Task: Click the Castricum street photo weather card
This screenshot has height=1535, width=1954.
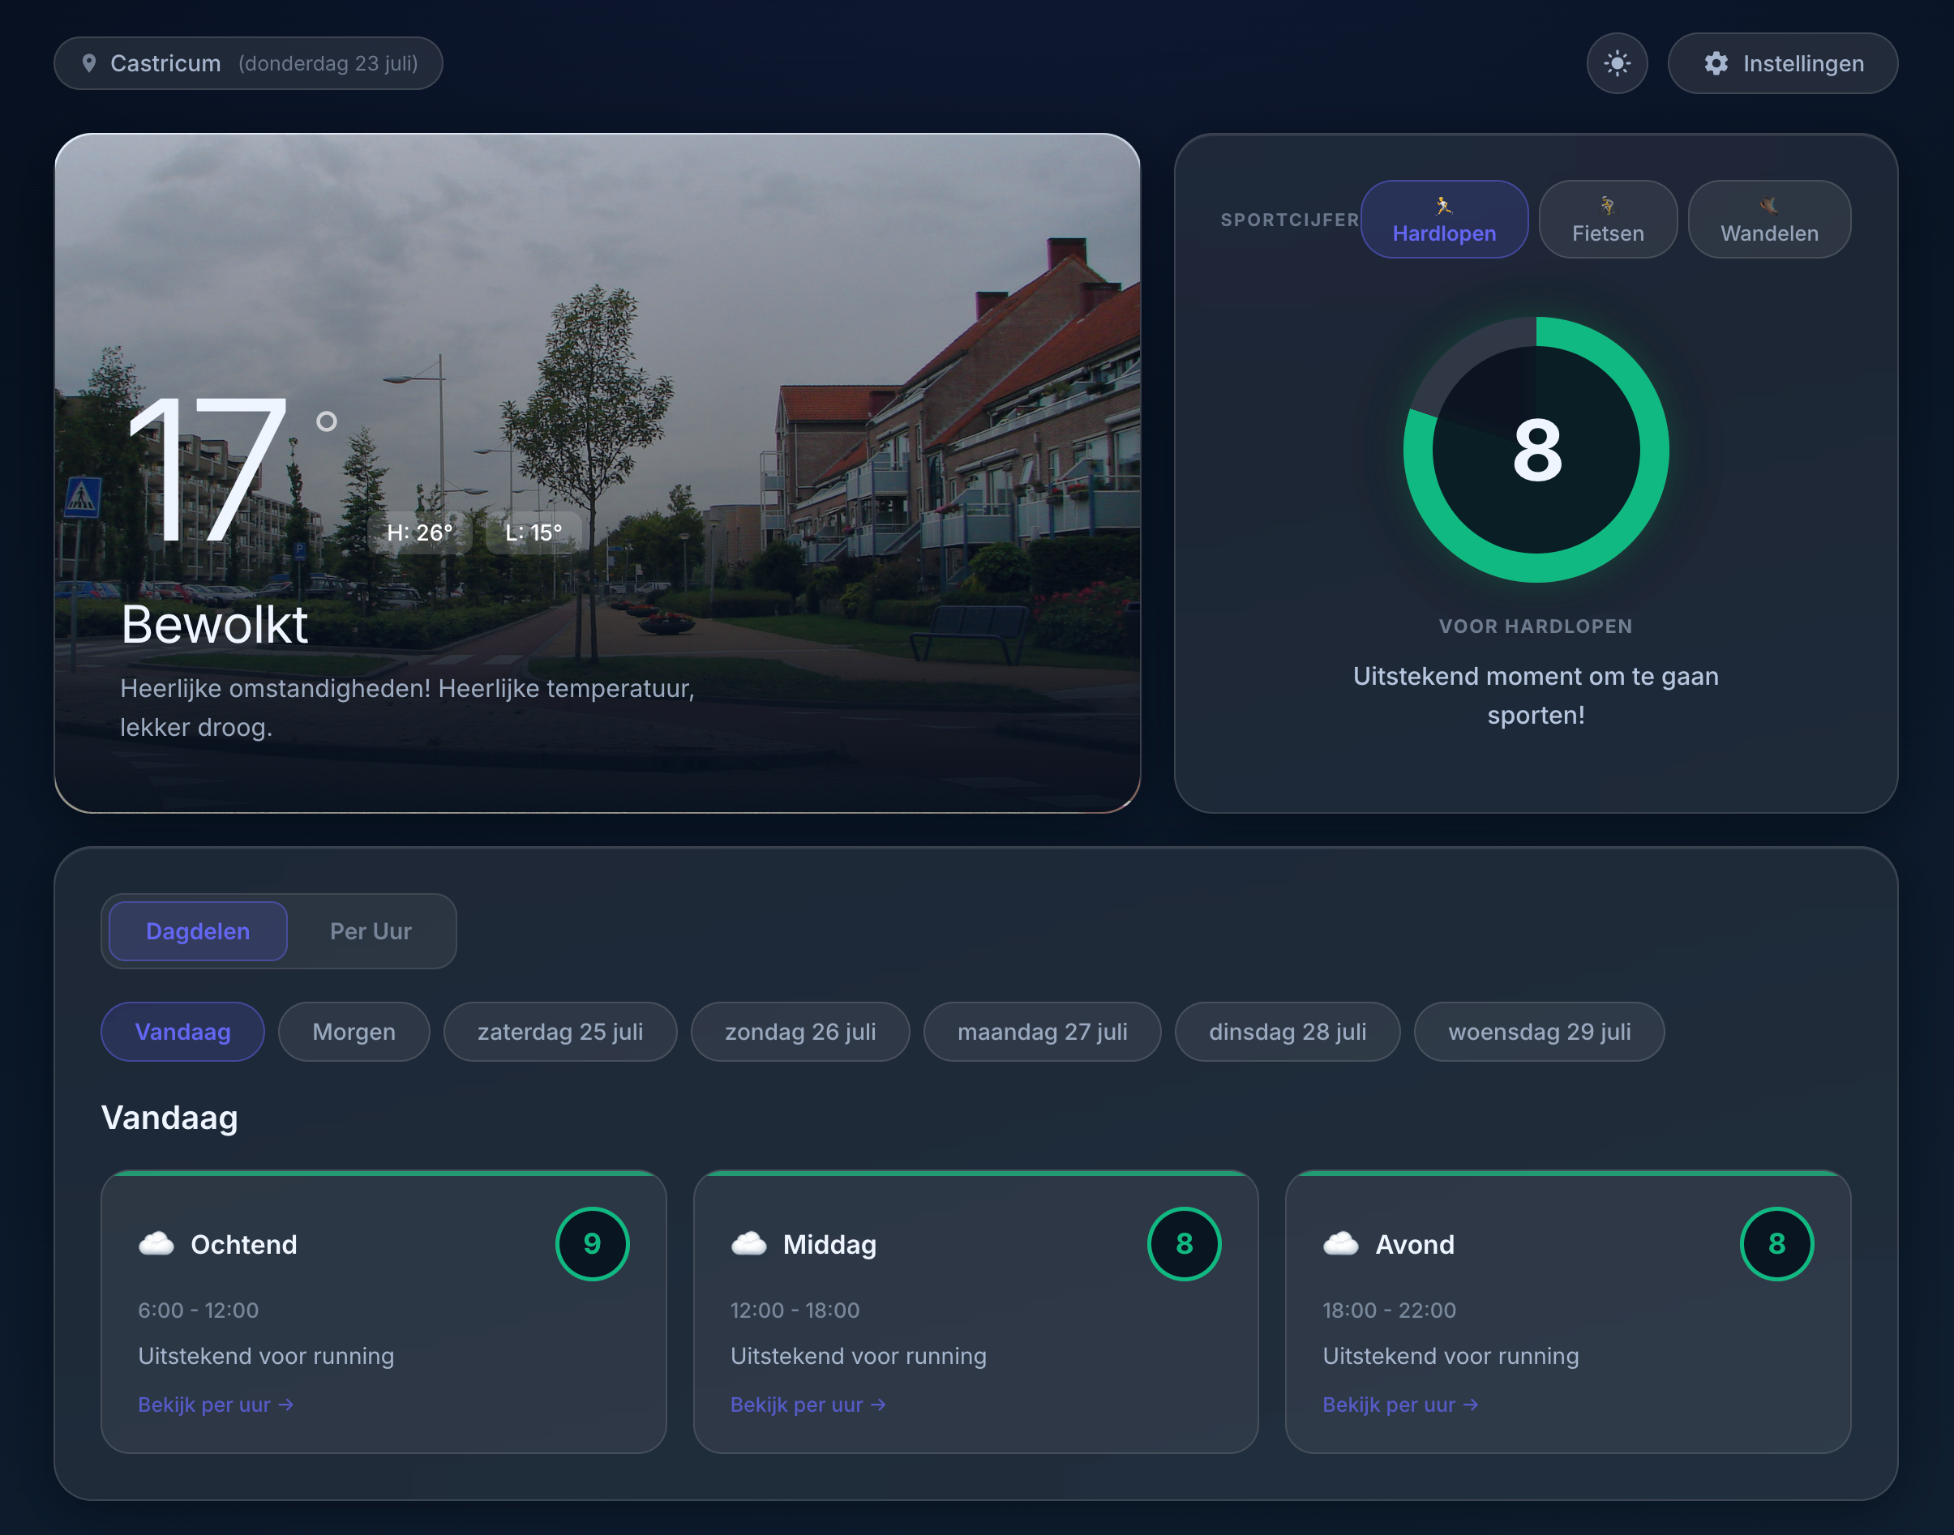Action: point(597,473)
